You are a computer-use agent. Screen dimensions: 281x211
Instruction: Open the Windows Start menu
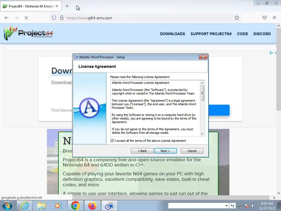point(7,206)
